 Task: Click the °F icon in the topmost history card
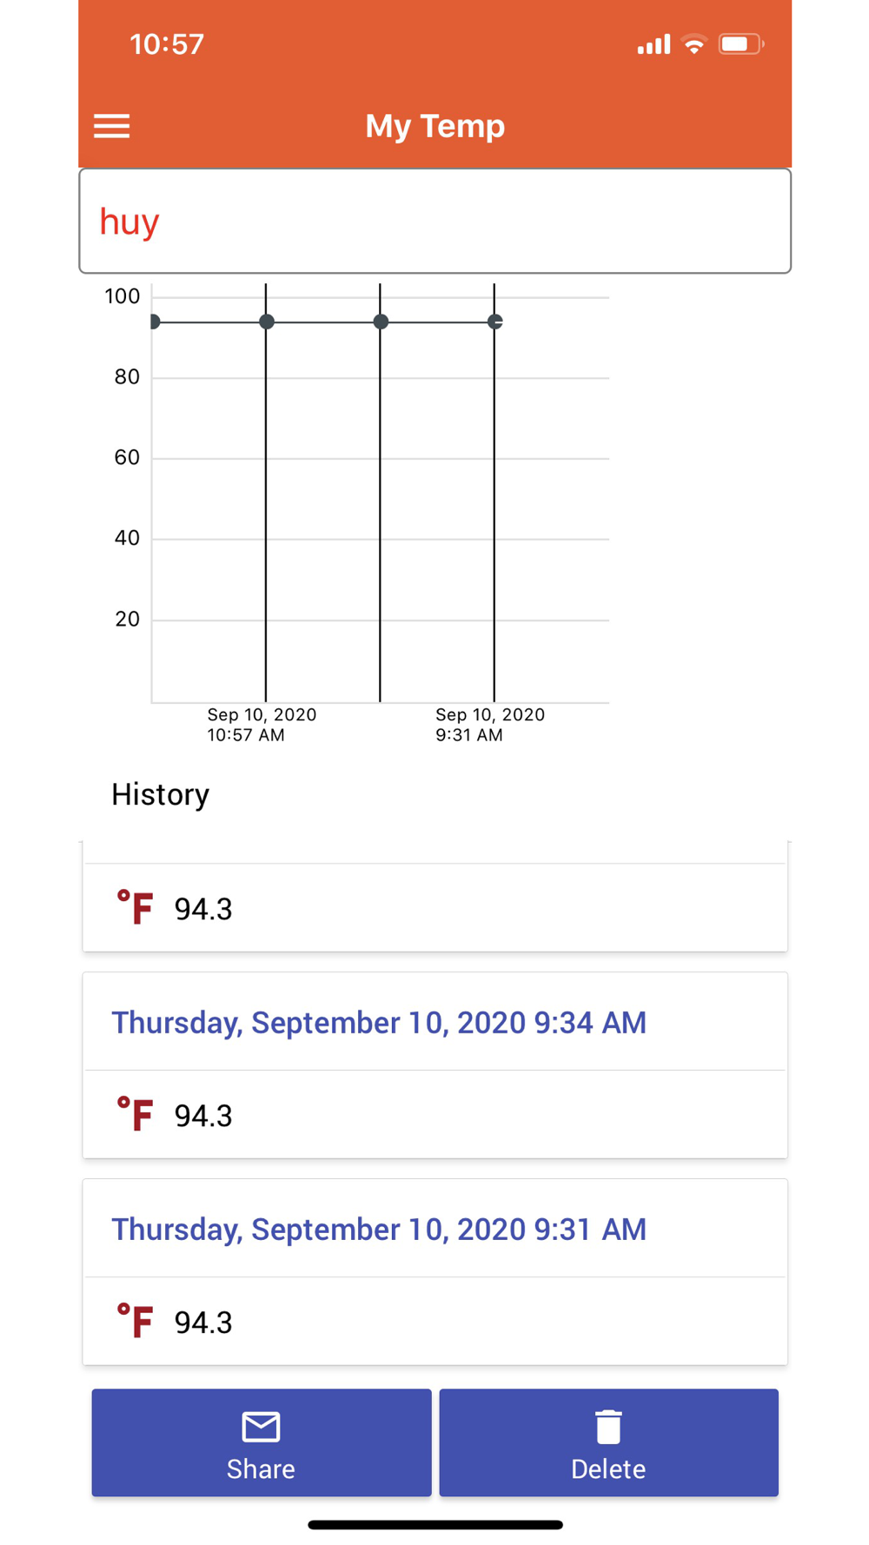coord(136,907)
